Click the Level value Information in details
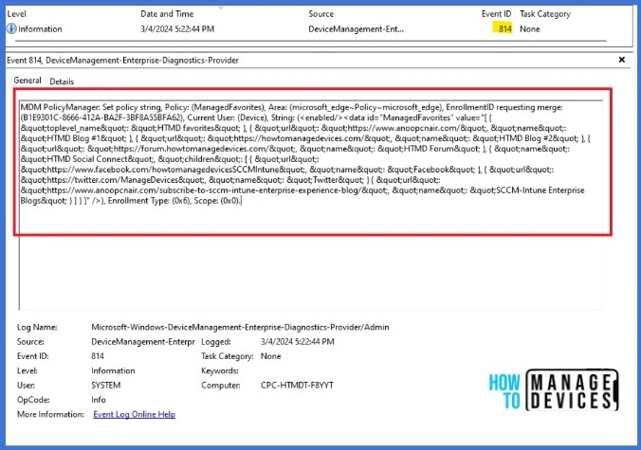 pos(113,370)
